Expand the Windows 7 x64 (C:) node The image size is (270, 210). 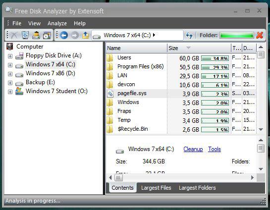(10, 65)
